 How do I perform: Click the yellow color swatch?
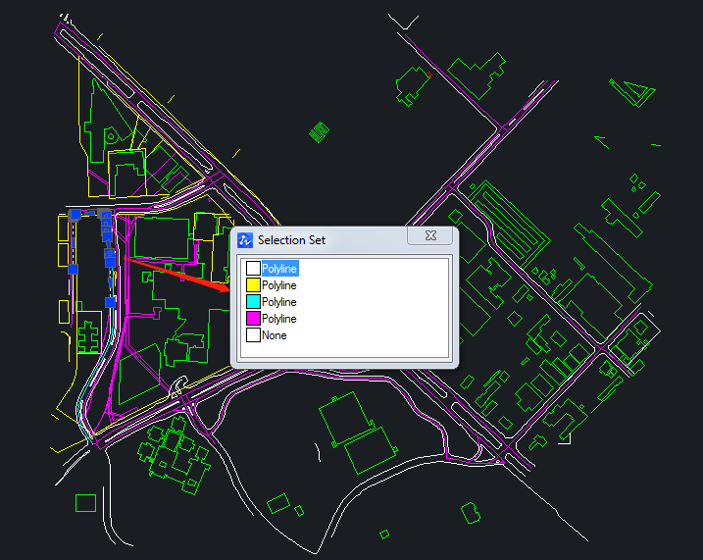(x=253, y=285)
